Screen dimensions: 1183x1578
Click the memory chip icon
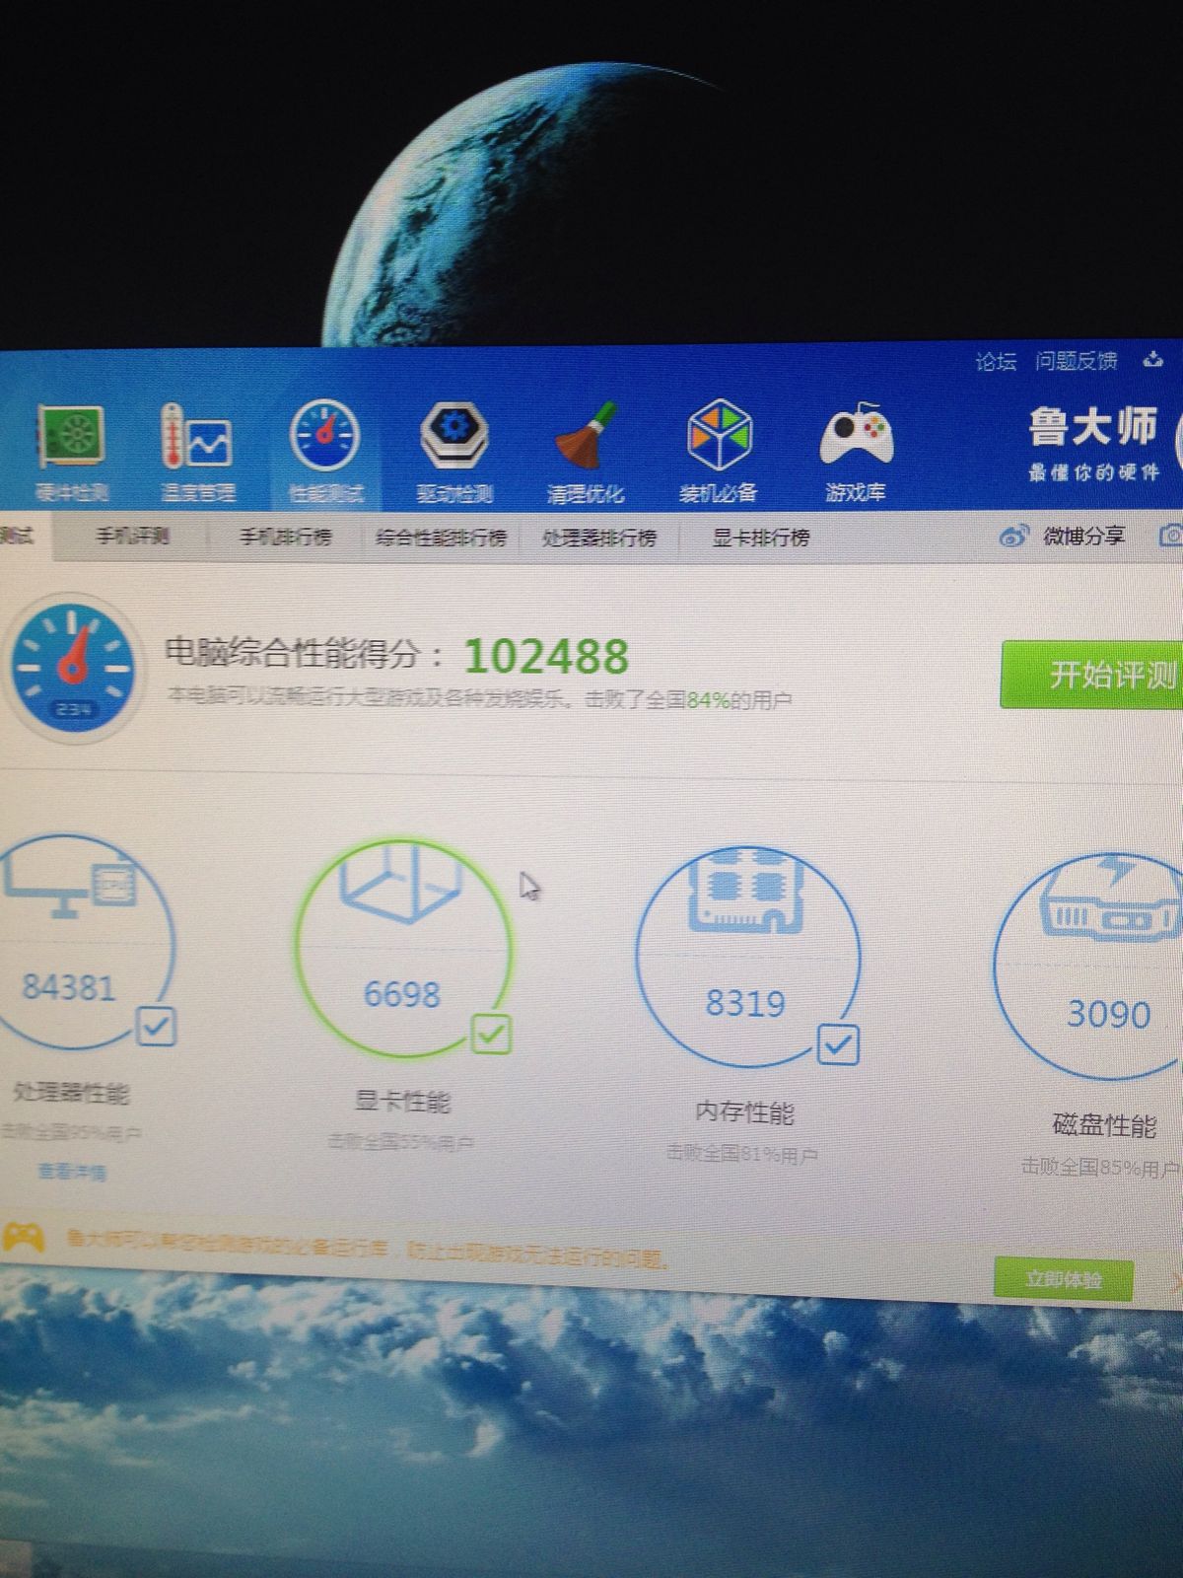click(746, 890)
